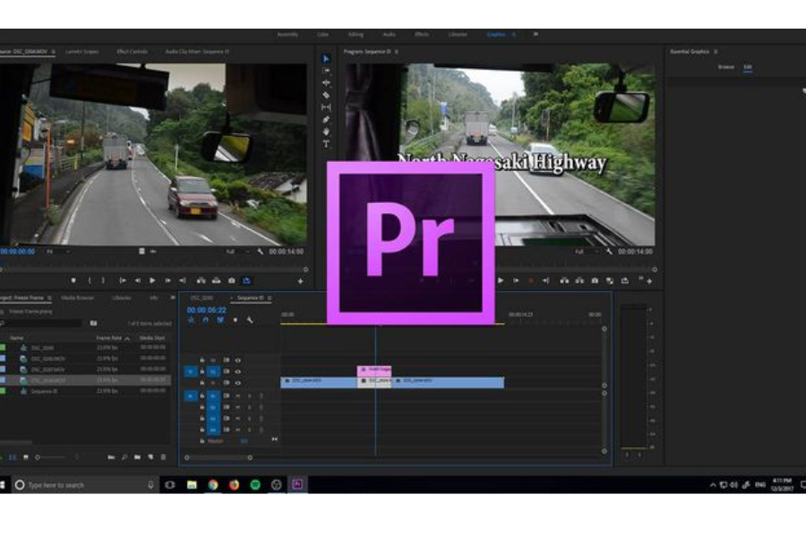The height and width of the screenshot is (537, 806).
Task: Select the Type tool
Action: click(x=326, y=143)
